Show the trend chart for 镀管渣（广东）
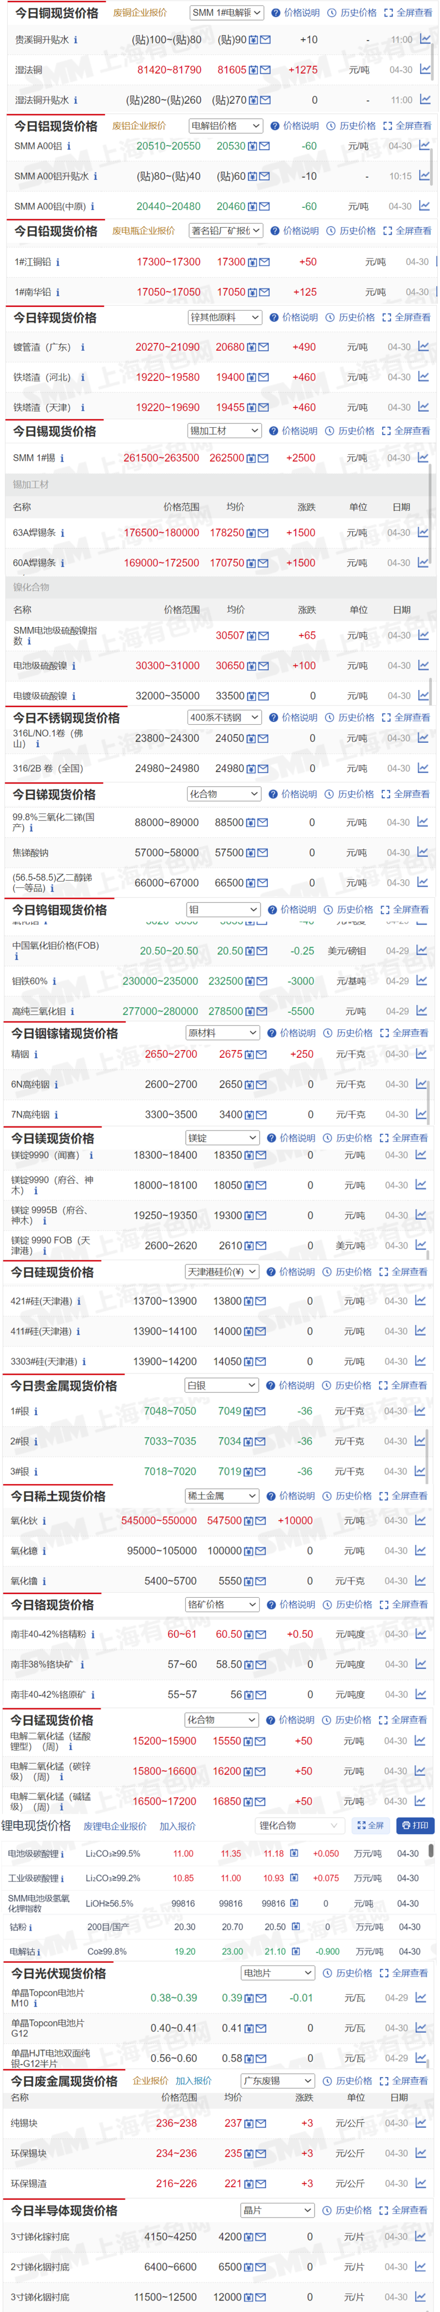Screen dimensions: 440x2312 tap(423, 346)
